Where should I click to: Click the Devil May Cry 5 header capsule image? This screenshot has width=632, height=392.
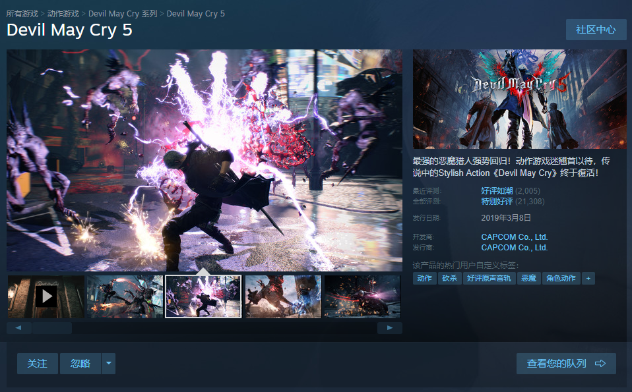pyautogui.click(x=520, y=99)
